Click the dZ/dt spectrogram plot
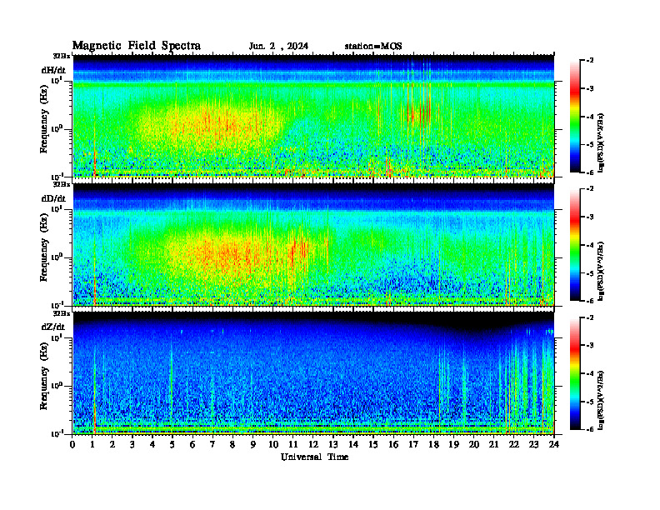Viewport: 660px width, 510px height. tap(313, 373)
